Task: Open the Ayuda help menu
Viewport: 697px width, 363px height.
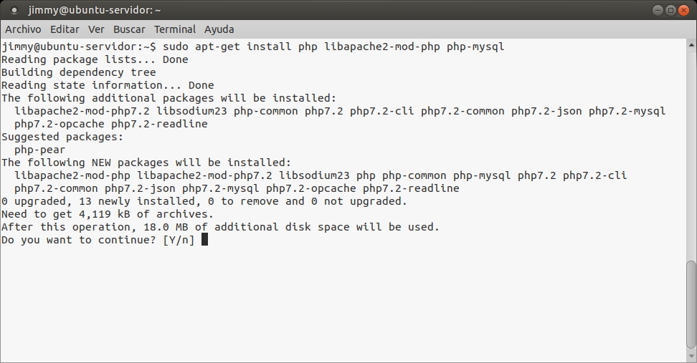Action: [219, 29]
